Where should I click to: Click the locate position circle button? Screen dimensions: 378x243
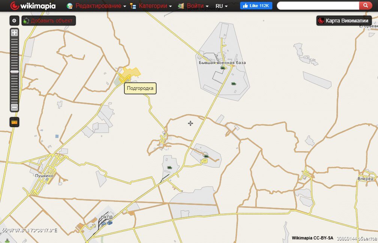(14, 21)
